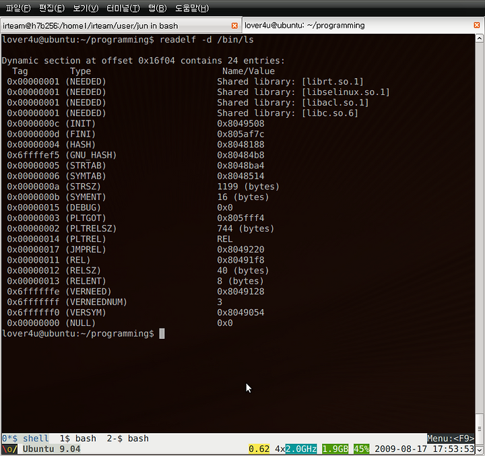Click the (INIT) type entry
485x456 pixels.
tap(80, 124)
